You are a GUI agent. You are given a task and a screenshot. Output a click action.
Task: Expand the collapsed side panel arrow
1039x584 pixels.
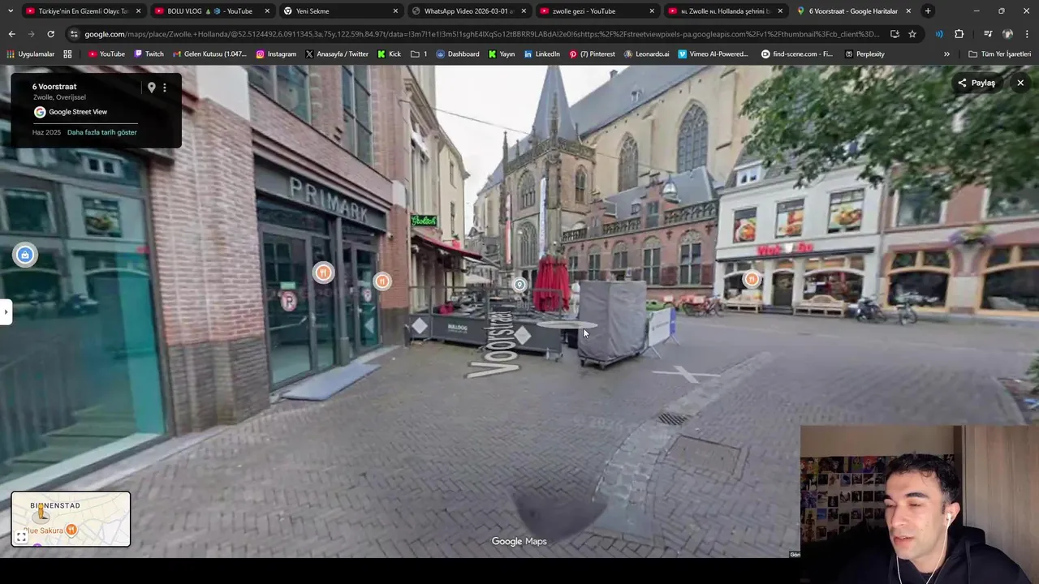tap(6, 311)
